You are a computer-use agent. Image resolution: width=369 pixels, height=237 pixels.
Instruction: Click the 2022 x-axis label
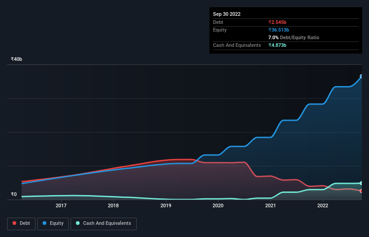323,205
